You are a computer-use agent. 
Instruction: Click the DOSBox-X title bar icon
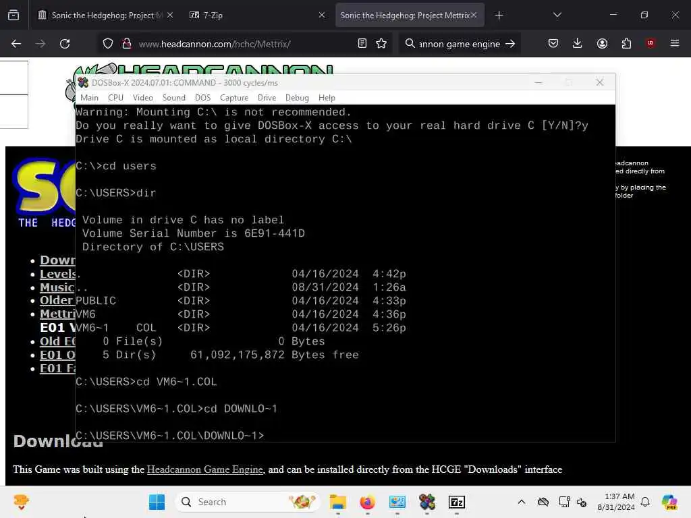(x=83, y=82)
